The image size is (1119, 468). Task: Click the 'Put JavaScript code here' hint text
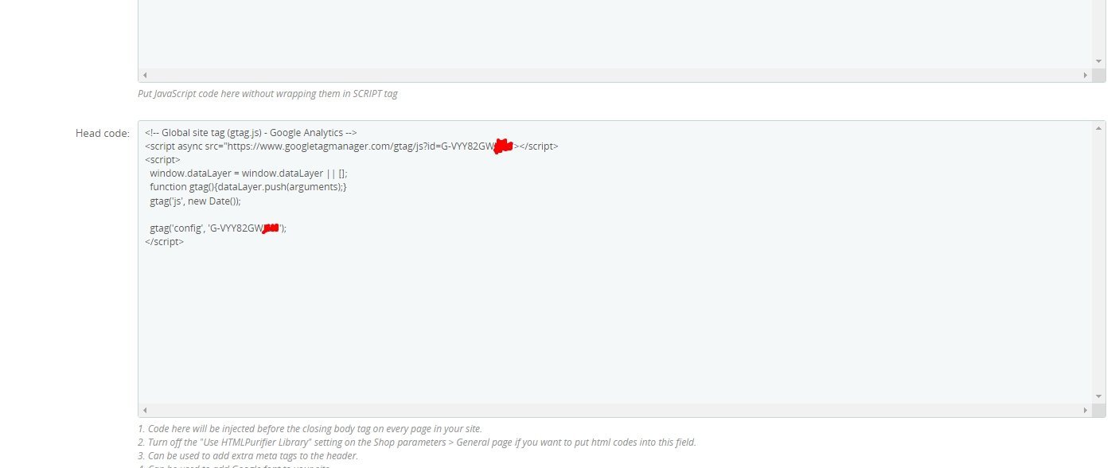click(268, 93)
